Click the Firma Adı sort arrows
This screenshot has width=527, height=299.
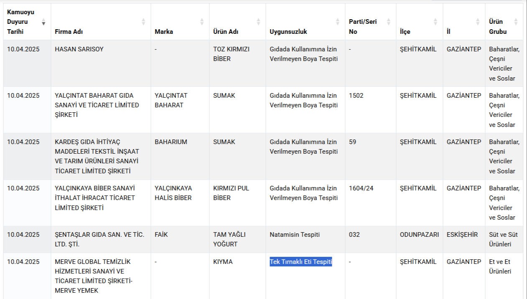coord(143,22)
